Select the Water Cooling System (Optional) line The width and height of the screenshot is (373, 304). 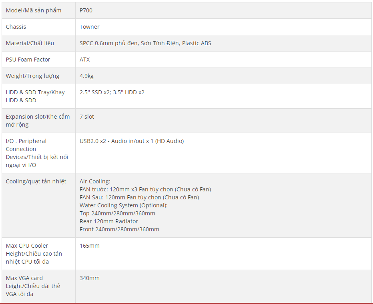click(123, 205)
